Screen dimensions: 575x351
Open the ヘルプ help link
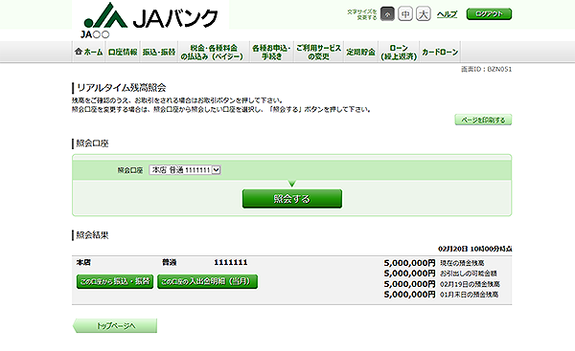[x=447, y=14]
